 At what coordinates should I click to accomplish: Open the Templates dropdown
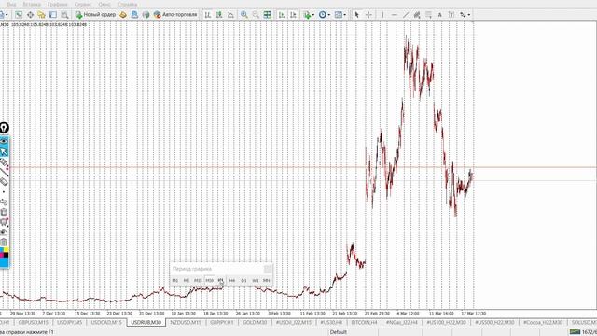pos(340,15)
